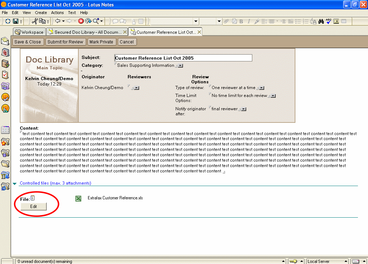Image resolution: width=368 pixels, height=264 pixels.
Task: Close the Secured Doc Library tab
Action: click(x=125, y=32)
